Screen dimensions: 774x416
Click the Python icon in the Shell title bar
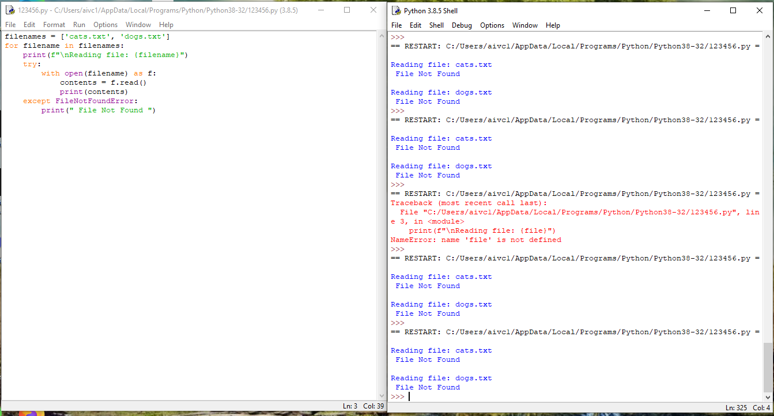[397, 11]
